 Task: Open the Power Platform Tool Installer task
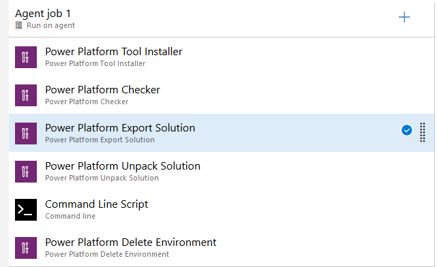point(222,57)
